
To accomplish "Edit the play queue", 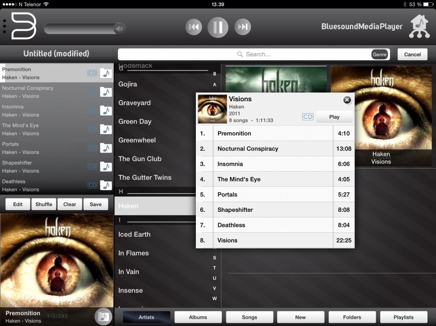I will click(x=18, y=204).
